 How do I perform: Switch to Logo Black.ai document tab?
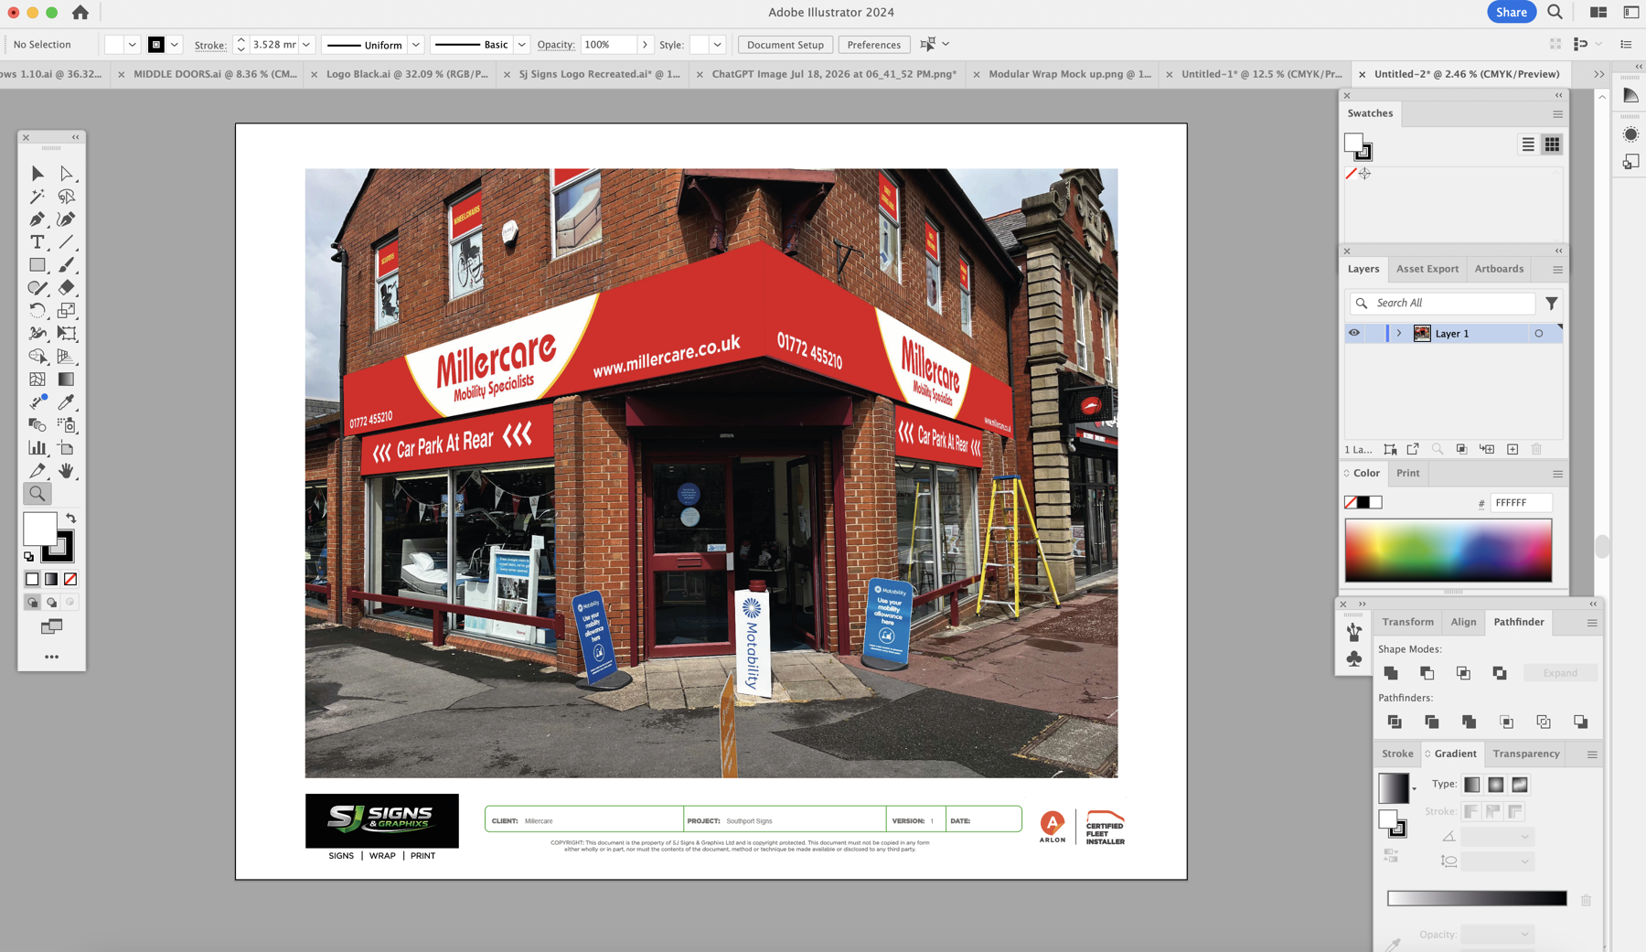point(407,74)
